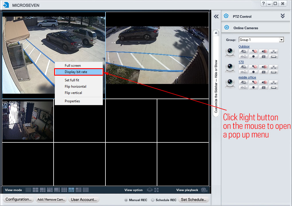Choose Flip horizontal menu item
The width and height of the screenshot is (292, 206).
79,87
